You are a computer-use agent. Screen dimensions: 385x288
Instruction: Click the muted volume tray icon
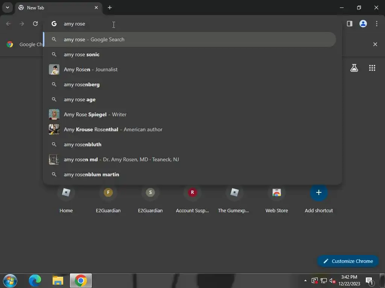tap(332, 280)
